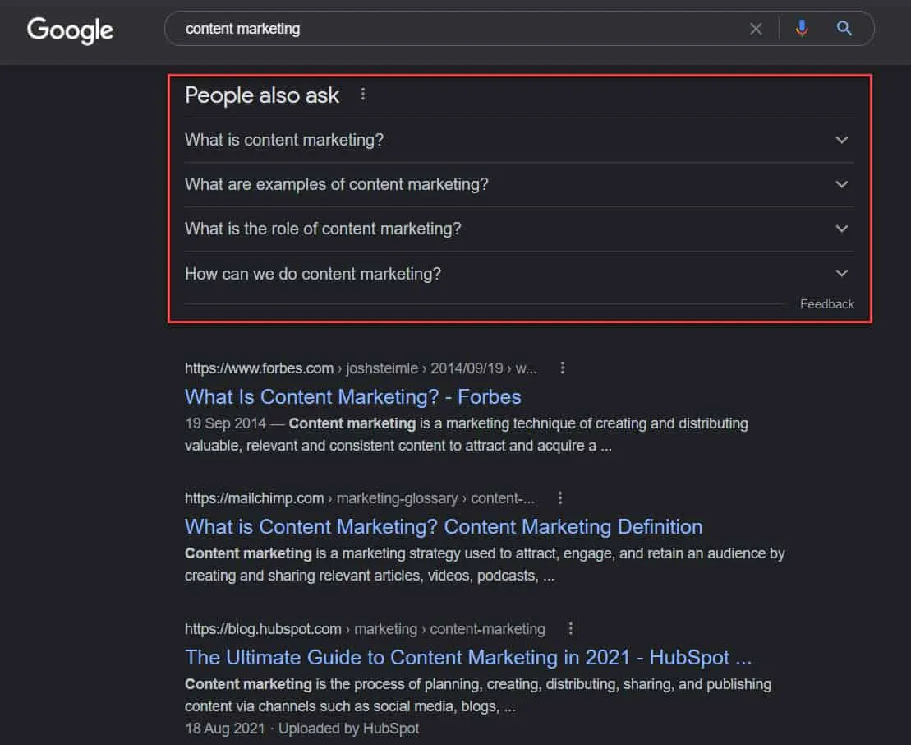911x745 pixels.
Task: Click the Google logo
Action: tap(70, 30)
